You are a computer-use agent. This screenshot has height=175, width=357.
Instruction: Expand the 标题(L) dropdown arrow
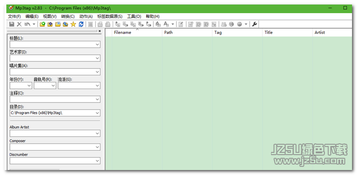97,45
